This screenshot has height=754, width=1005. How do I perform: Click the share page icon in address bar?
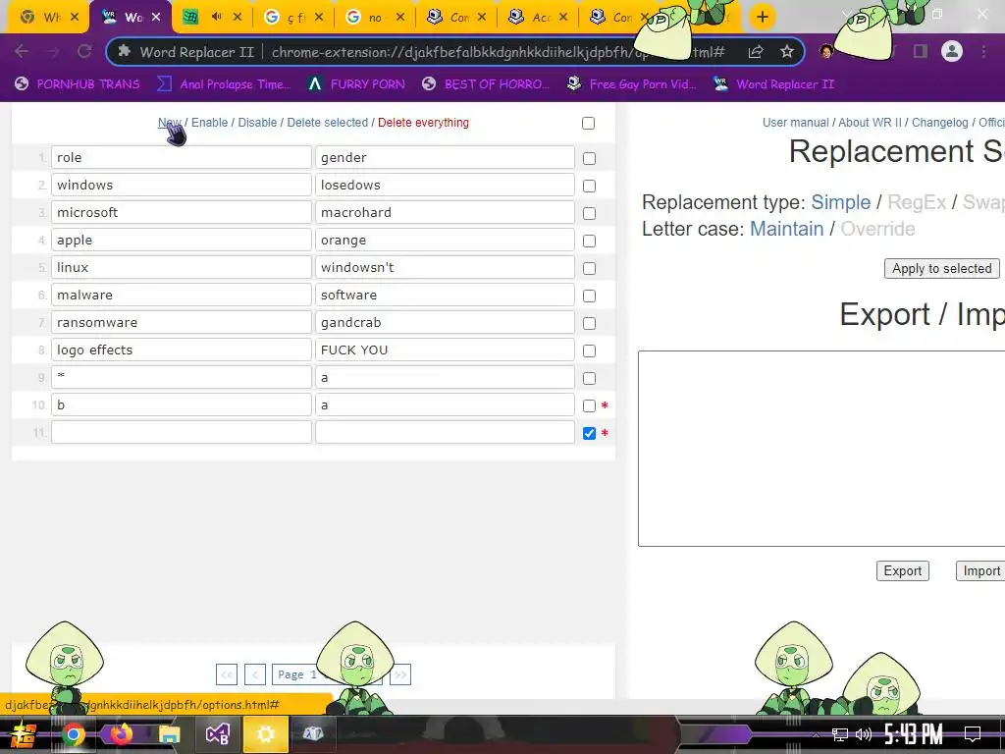point(756,52)
